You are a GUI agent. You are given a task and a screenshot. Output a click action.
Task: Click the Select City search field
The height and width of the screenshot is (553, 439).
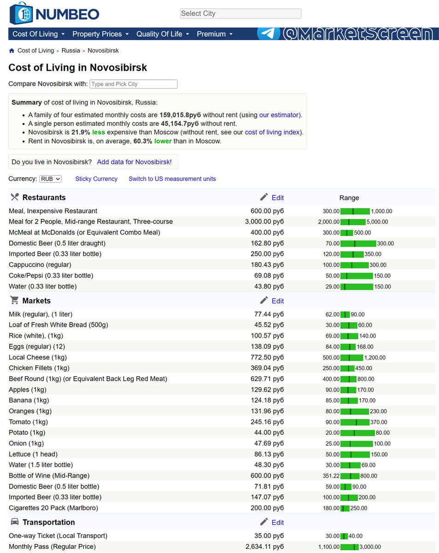click(241, 14)
